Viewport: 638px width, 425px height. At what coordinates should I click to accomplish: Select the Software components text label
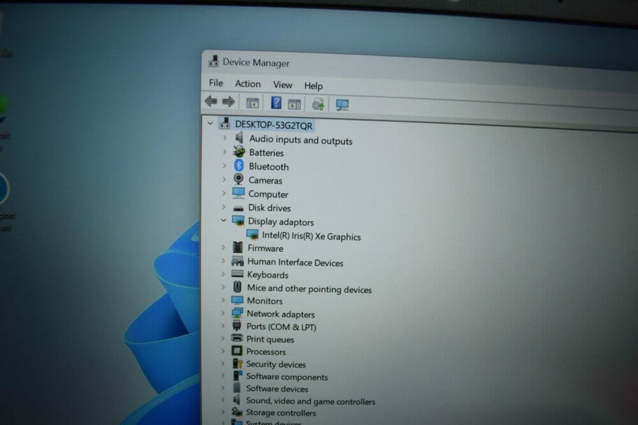coord(287,377)
